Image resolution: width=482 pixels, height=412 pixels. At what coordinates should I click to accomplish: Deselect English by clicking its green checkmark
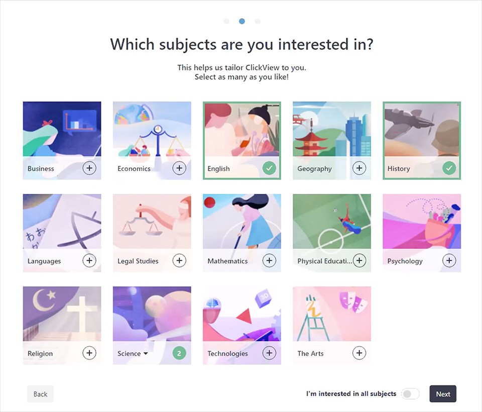270,168
